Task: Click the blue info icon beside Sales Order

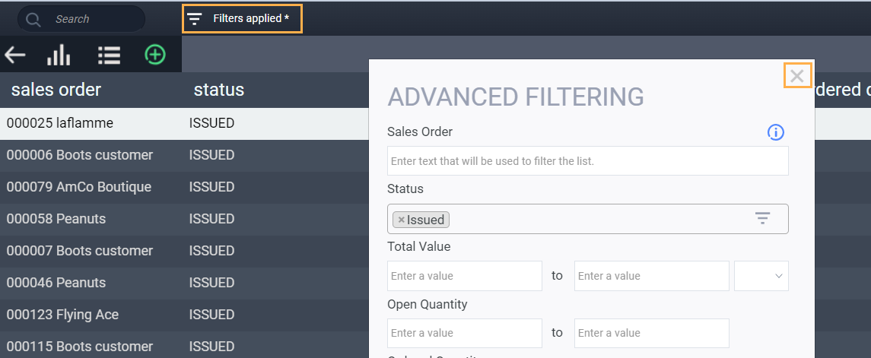Action: (775, 132)
